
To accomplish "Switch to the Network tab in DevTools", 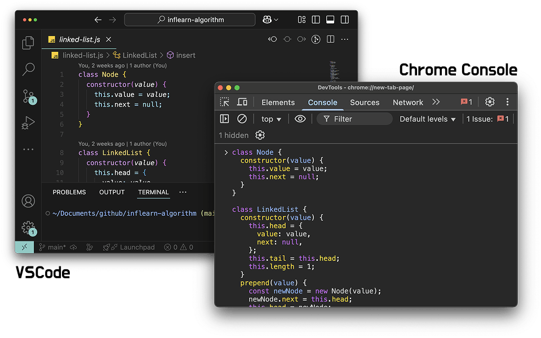I will point(408,103).
